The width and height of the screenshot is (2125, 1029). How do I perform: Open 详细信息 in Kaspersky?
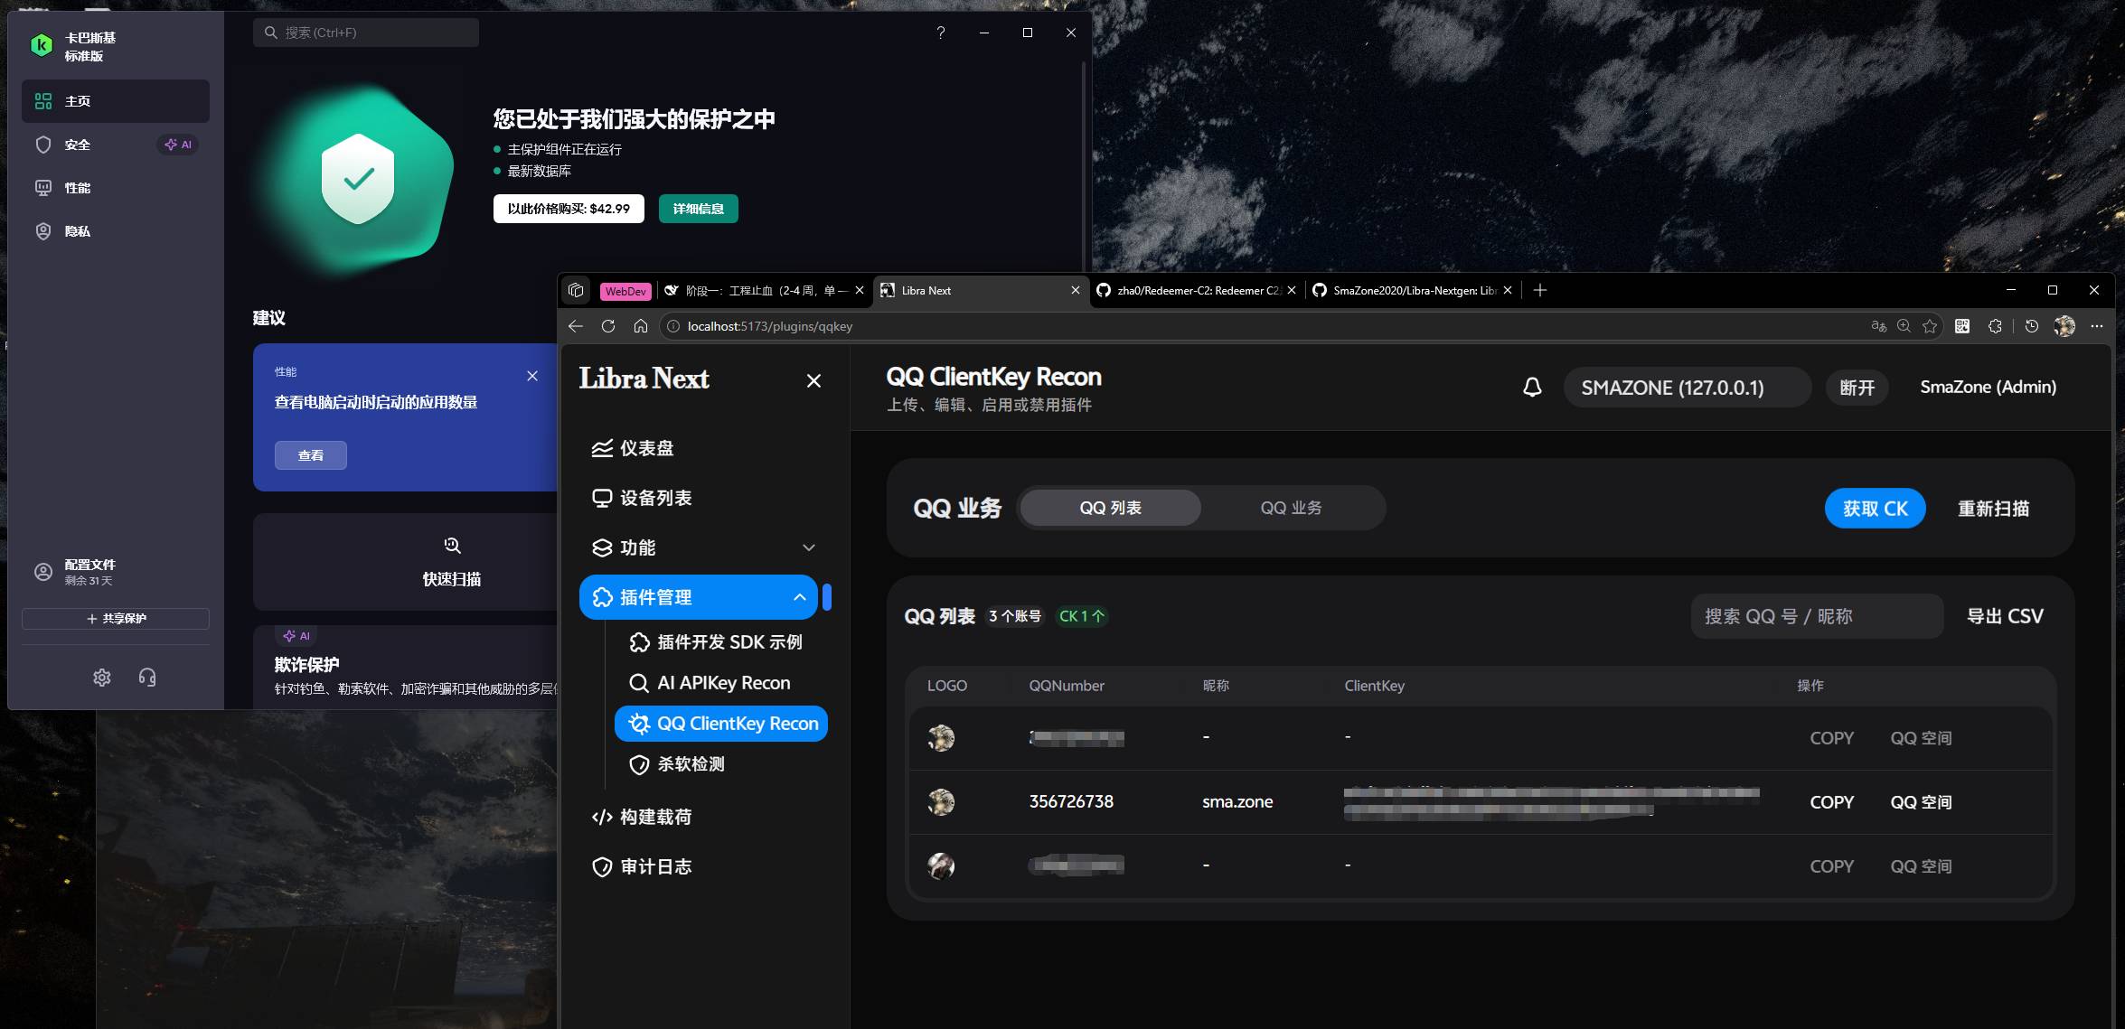698,209
